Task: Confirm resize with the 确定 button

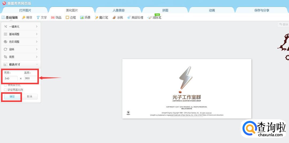Action: [x=12, y=97]
